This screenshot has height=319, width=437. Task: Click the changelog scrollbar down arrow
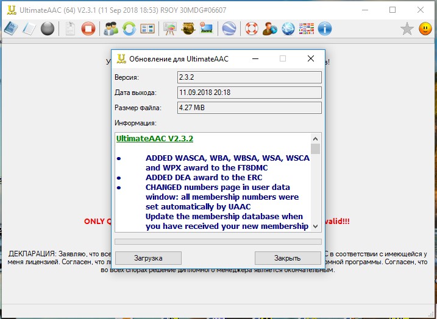click(315, 226)
